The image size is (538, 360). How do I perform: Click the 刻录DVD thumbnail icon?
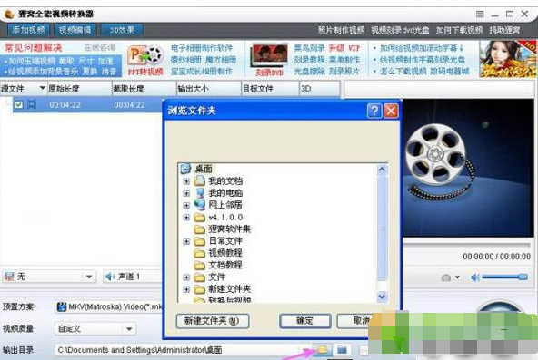tap(270, 60)
